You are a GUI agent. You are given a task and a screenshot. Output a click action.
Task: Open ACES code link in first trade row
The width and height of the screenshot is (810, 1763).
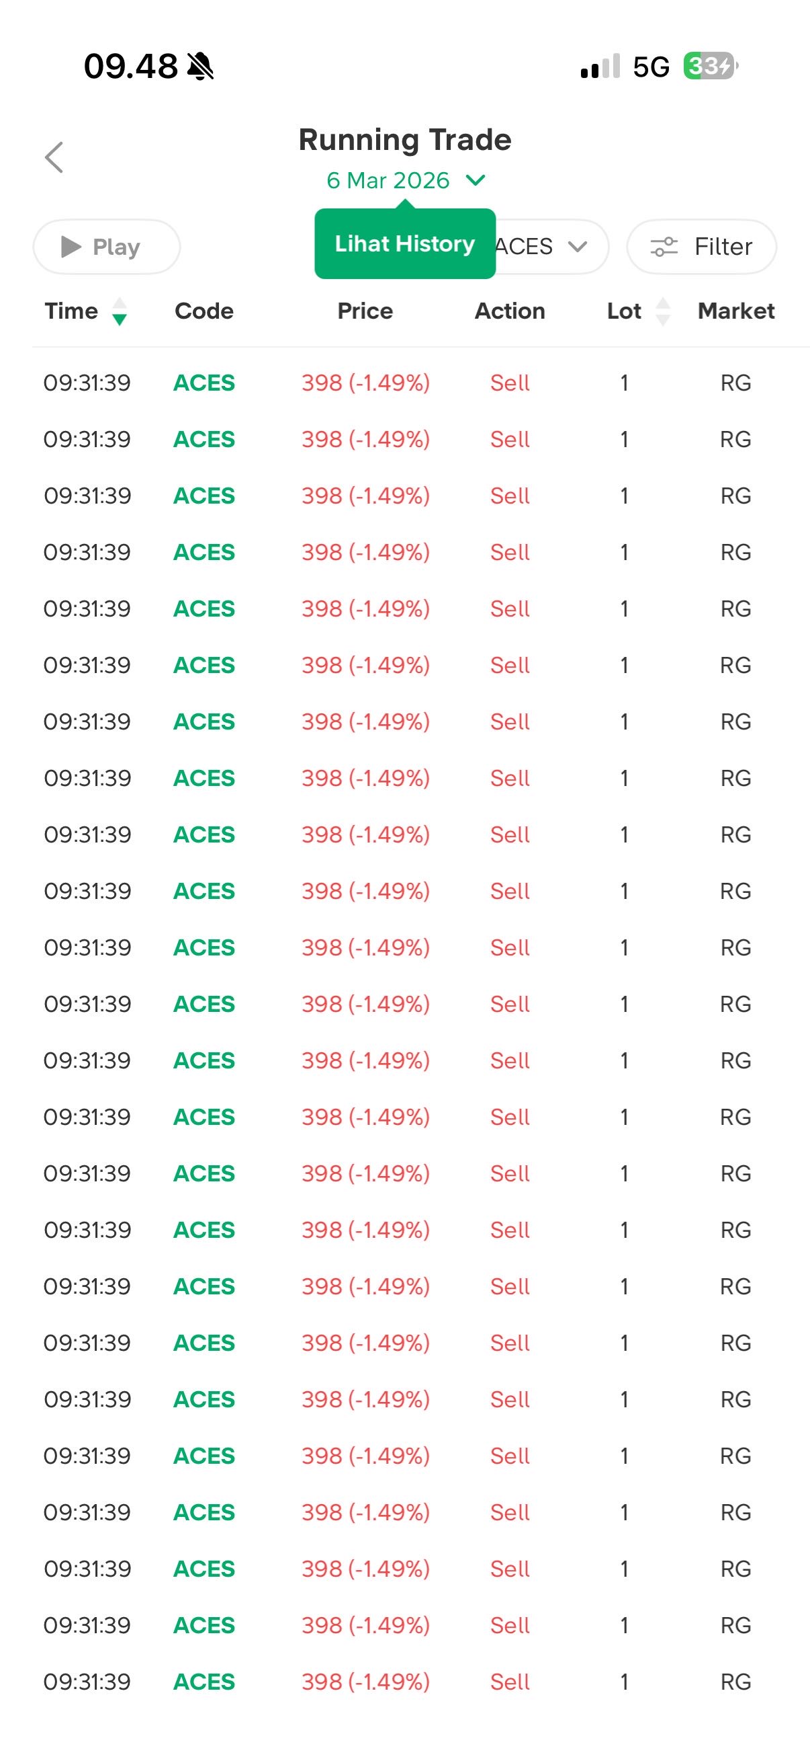204,383
